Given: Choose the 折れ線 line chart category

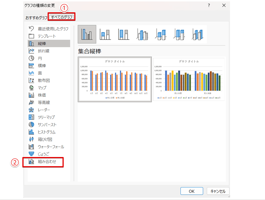Looking at the screenshot, I should (x=44, y=51).
